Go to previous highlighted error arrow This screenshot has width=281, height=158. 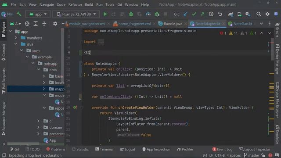click(262, 33)
